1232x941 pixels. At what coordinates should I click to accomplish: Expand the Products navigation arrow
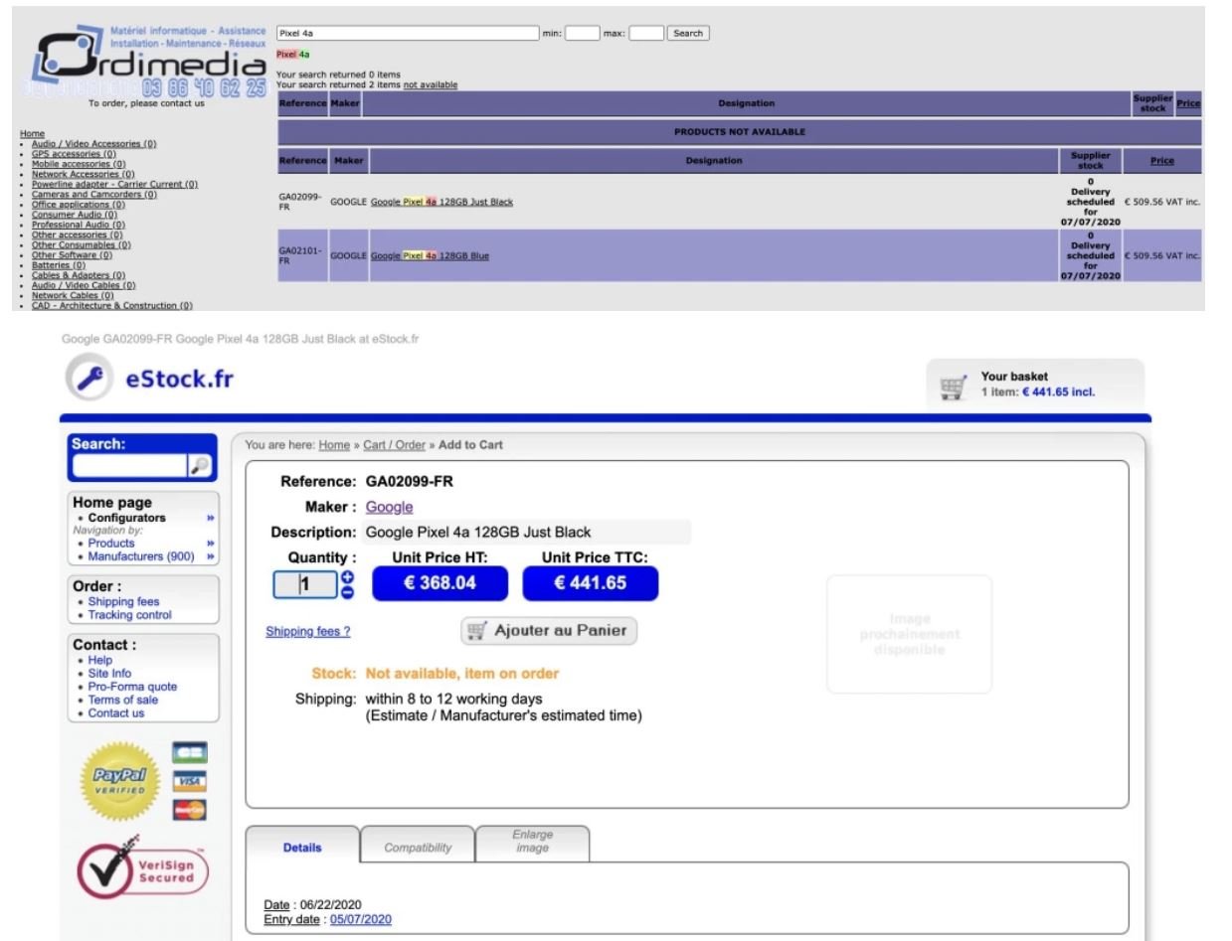coord(210,543)
